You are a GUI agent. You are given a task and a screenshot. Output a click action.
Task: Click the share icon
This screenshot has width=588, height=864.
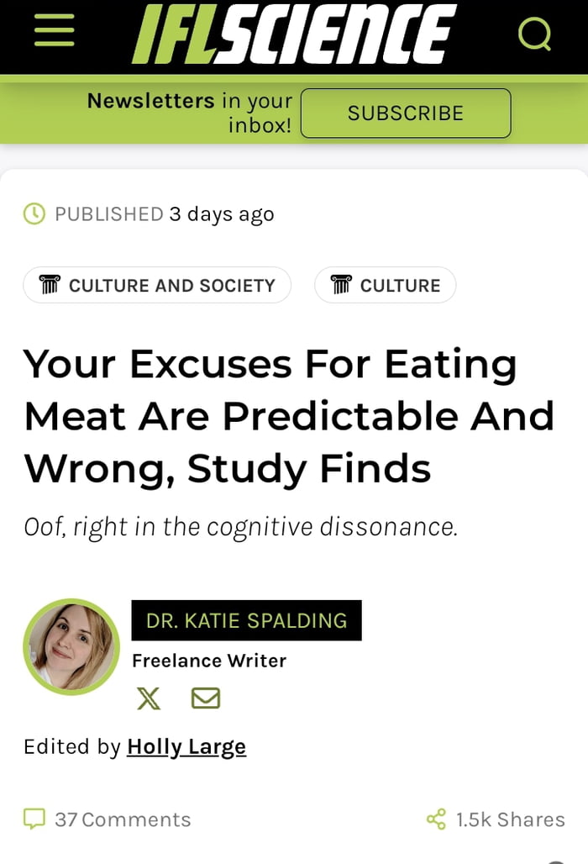pyautogui.click(x=436, y=819)
